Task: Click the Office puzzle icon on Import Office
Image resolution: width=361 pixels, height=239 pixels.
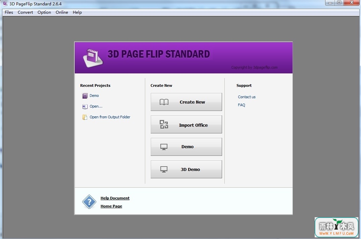Action: pyautogui.click(x=164, y=124)
